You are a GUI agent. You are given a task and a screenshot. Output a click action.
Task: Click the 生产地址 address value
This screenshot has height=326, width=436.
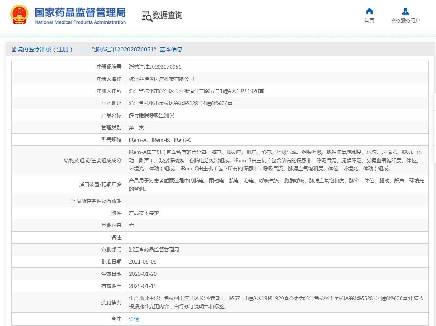click(180, 103)
